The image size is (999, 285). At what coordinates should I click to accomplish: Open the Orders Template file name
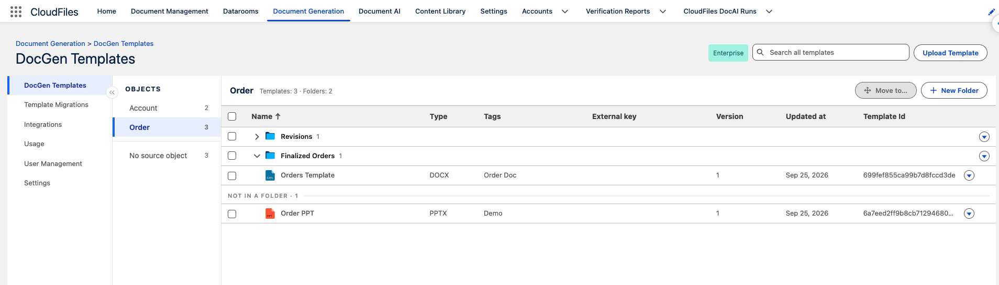[x=307, y=175]
